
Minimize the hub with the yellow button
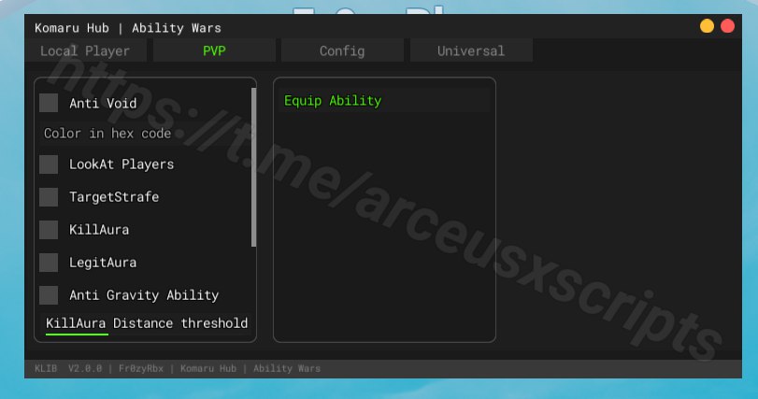707,26
